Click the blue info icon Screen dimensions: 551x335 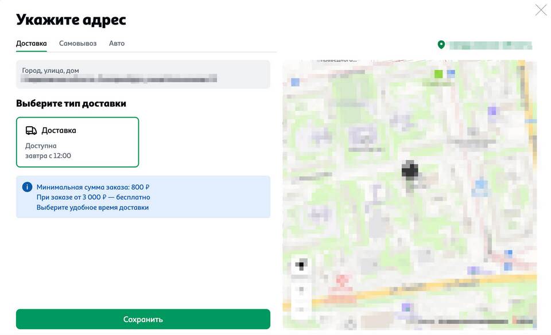[27, 187]
